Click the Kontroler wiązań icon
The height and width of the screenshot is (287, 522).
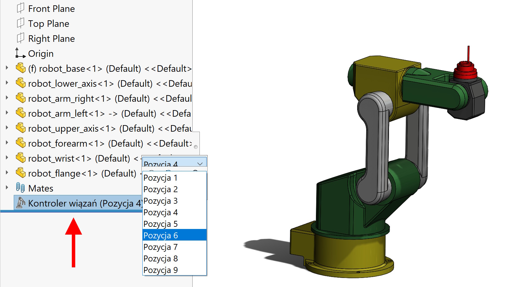click(21, 203)
